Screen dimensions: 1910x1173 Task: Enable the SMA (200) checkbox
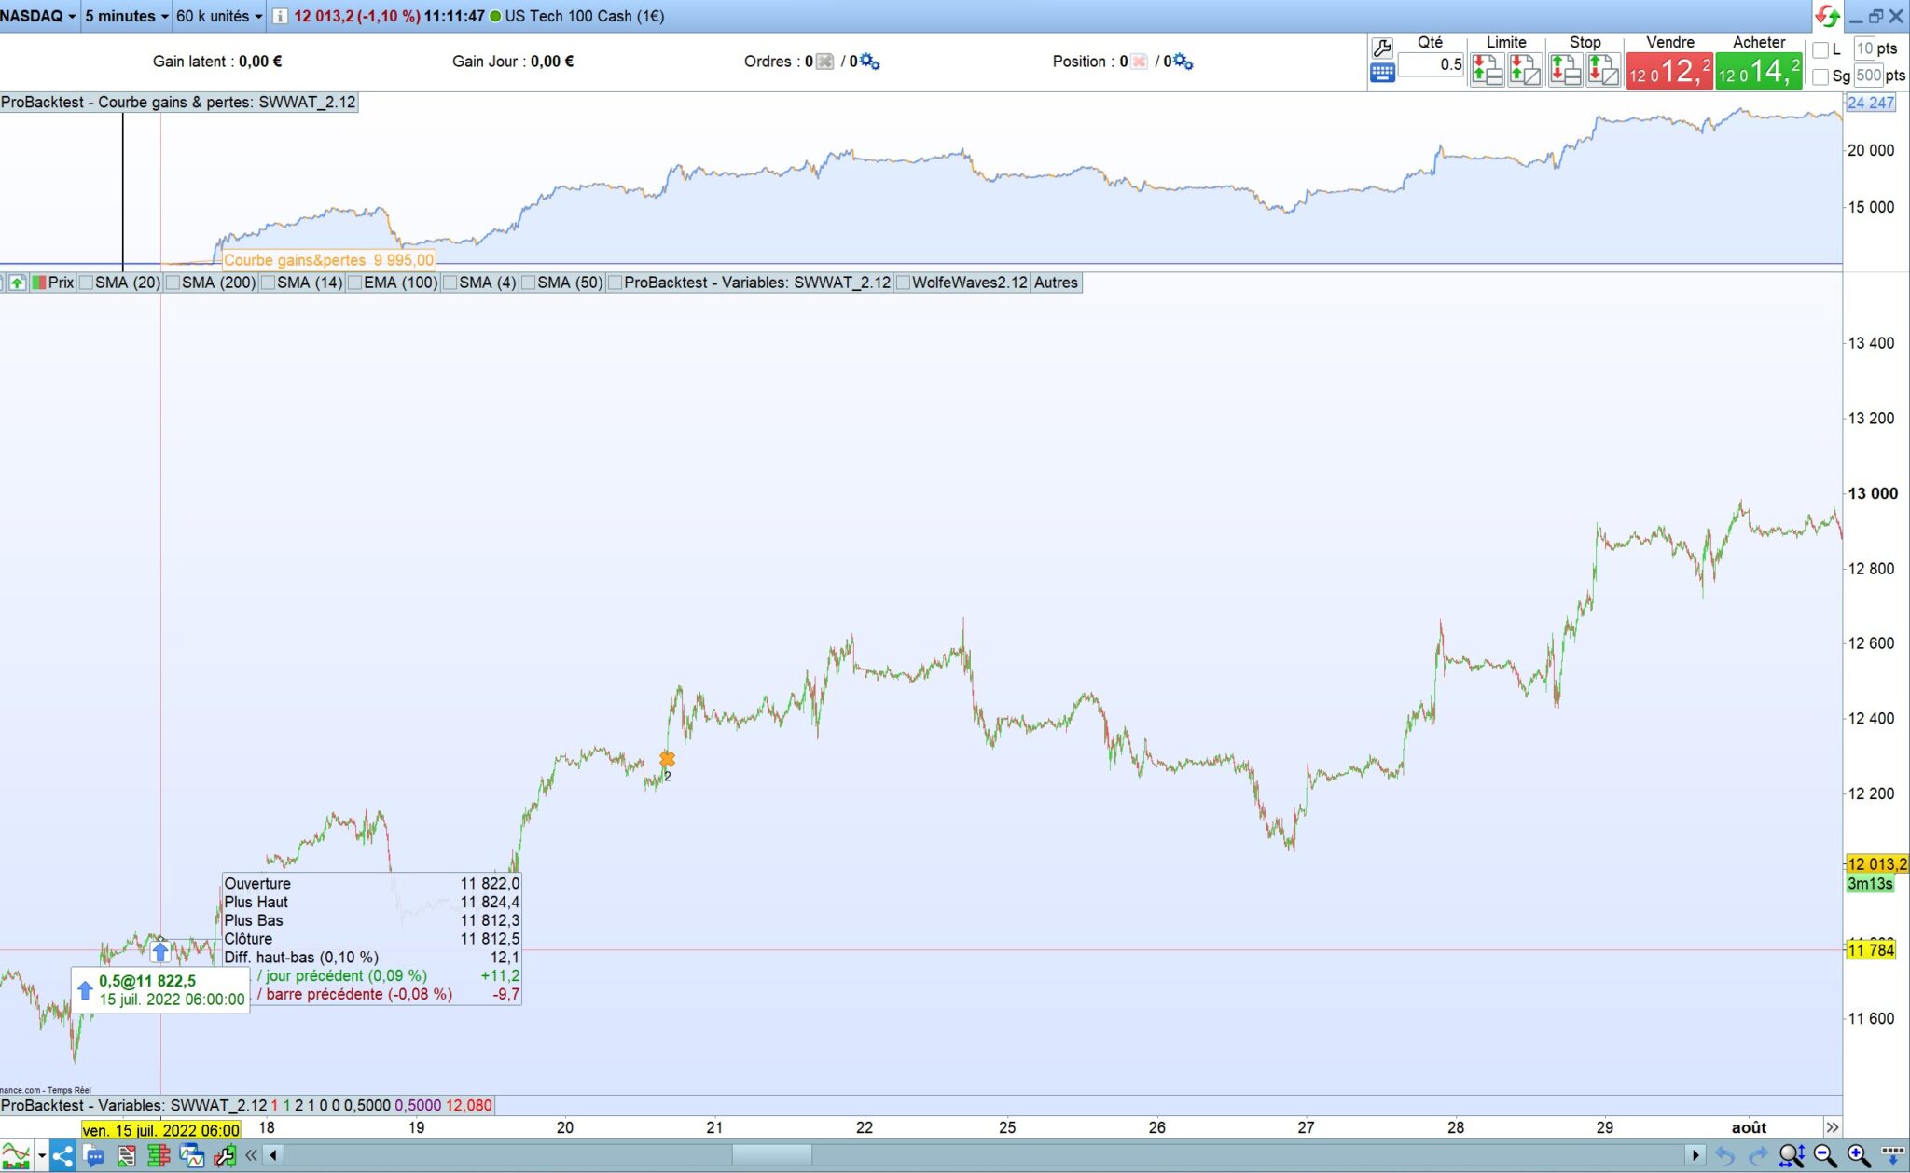pos(173,283)
